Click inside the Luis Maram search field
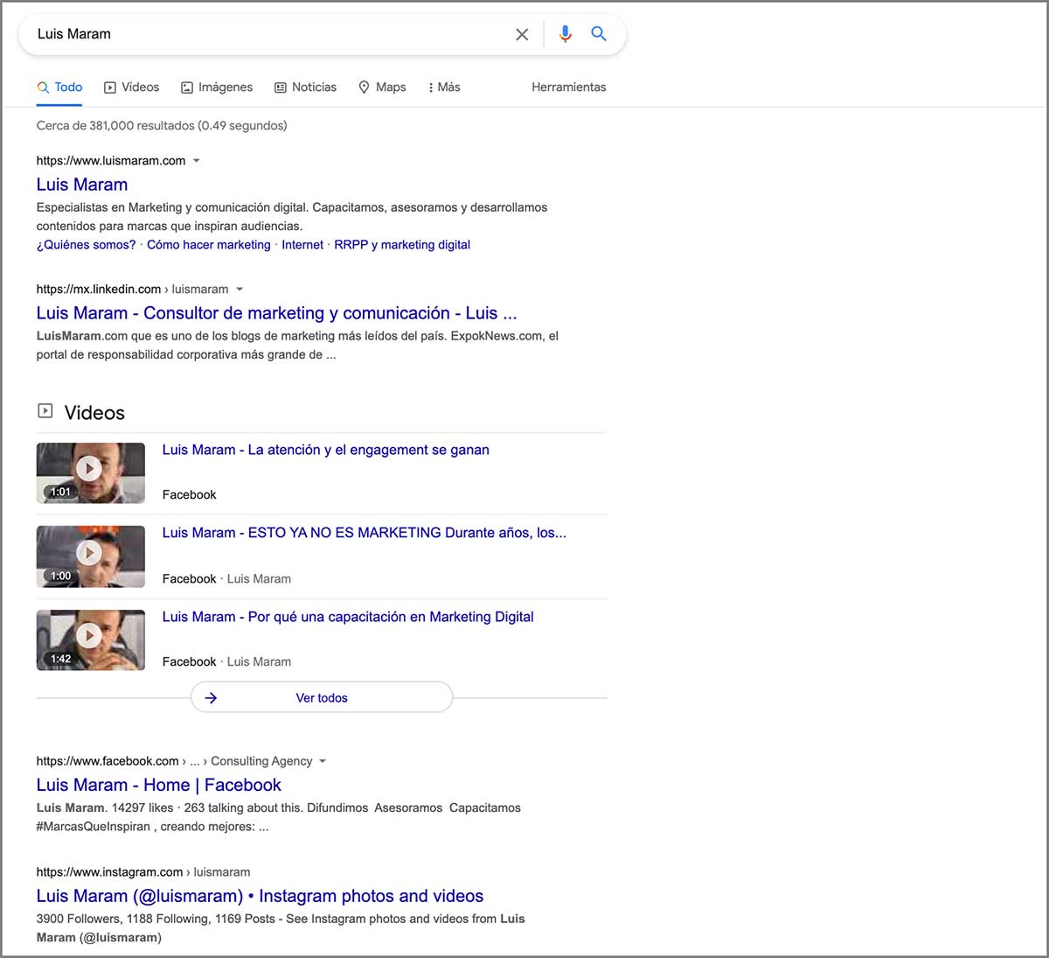Image resolution: width=1049 pixels, height=958 pixels. pyautogui.click(x=262, y=34)
